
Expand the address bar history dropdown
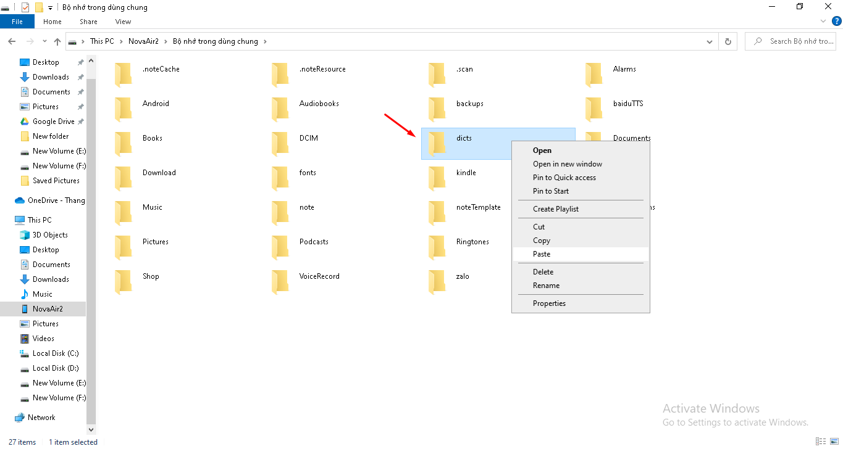[710, 41]
